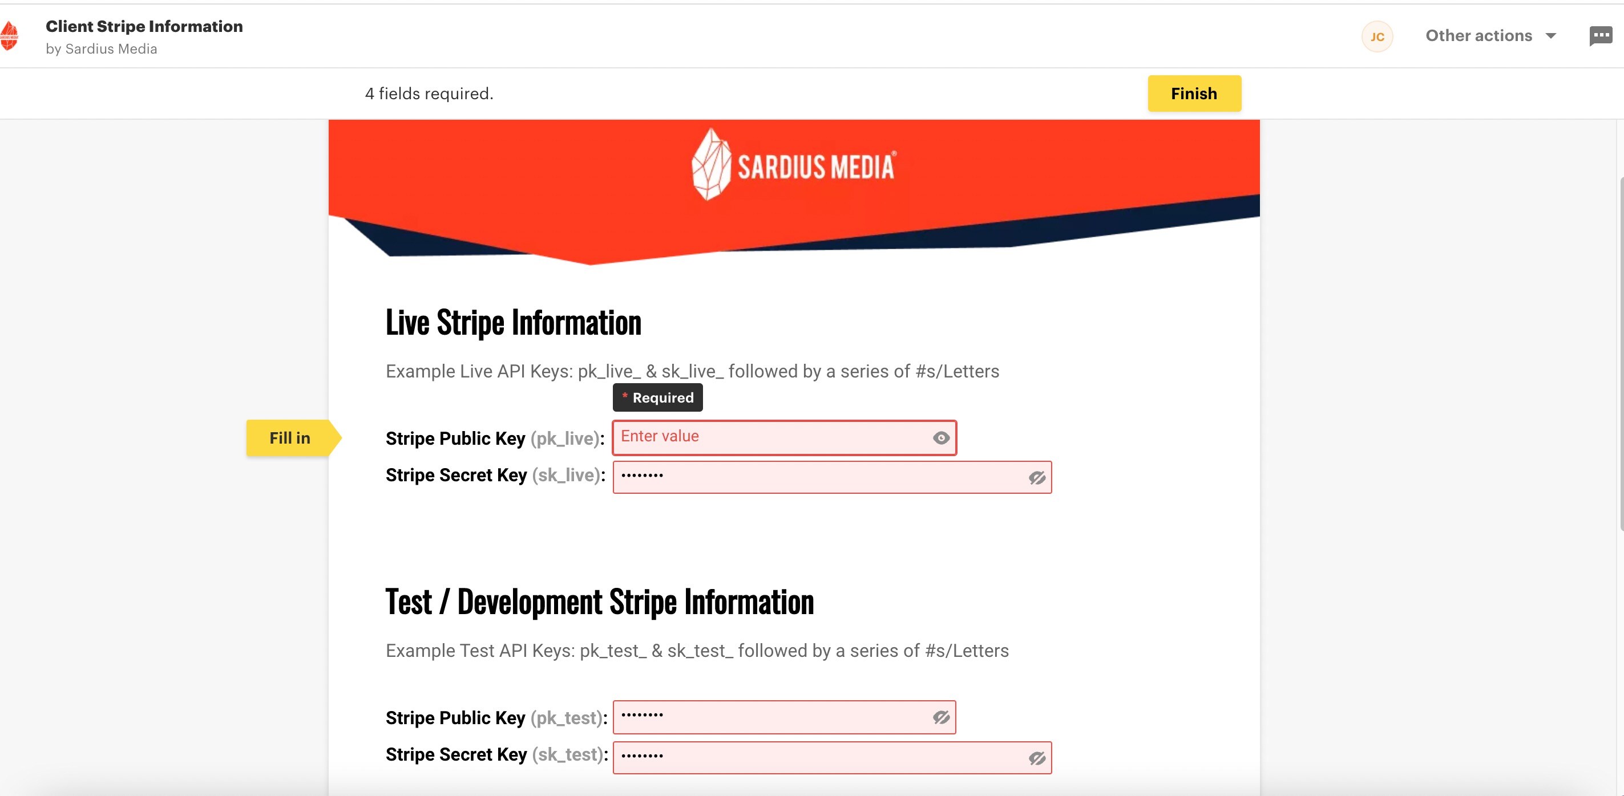
Task: Toggle visibility of Stripe Public Key pk_live
Action: pyautogui.click(x=940, y=438)
